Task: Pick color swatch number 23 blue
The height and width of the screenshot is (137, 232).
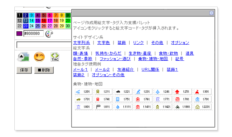Action: coord(26,26)
